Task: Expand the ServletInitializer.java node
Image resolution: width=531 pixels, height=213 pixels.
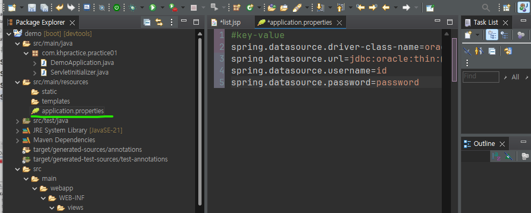Action: click(x=35, y=72)
